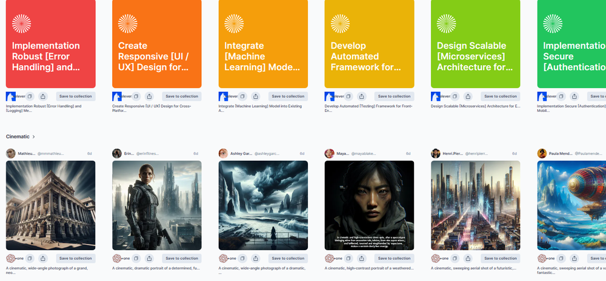Open the stormy seascape thumbnail
The width and height of the screenshot is (606, 281).
pyautogui.click(x=263, y=205)
